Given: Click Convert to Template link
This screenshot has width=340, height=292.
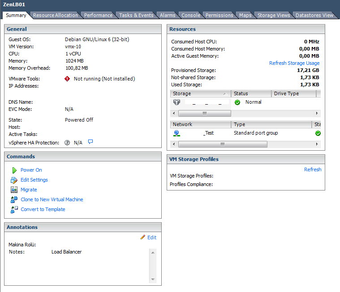Looking at the screenshot, I should coord(43,209).
